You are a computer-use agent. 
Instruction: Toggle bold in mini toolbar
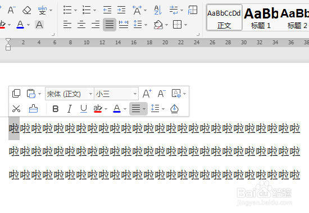56,109
